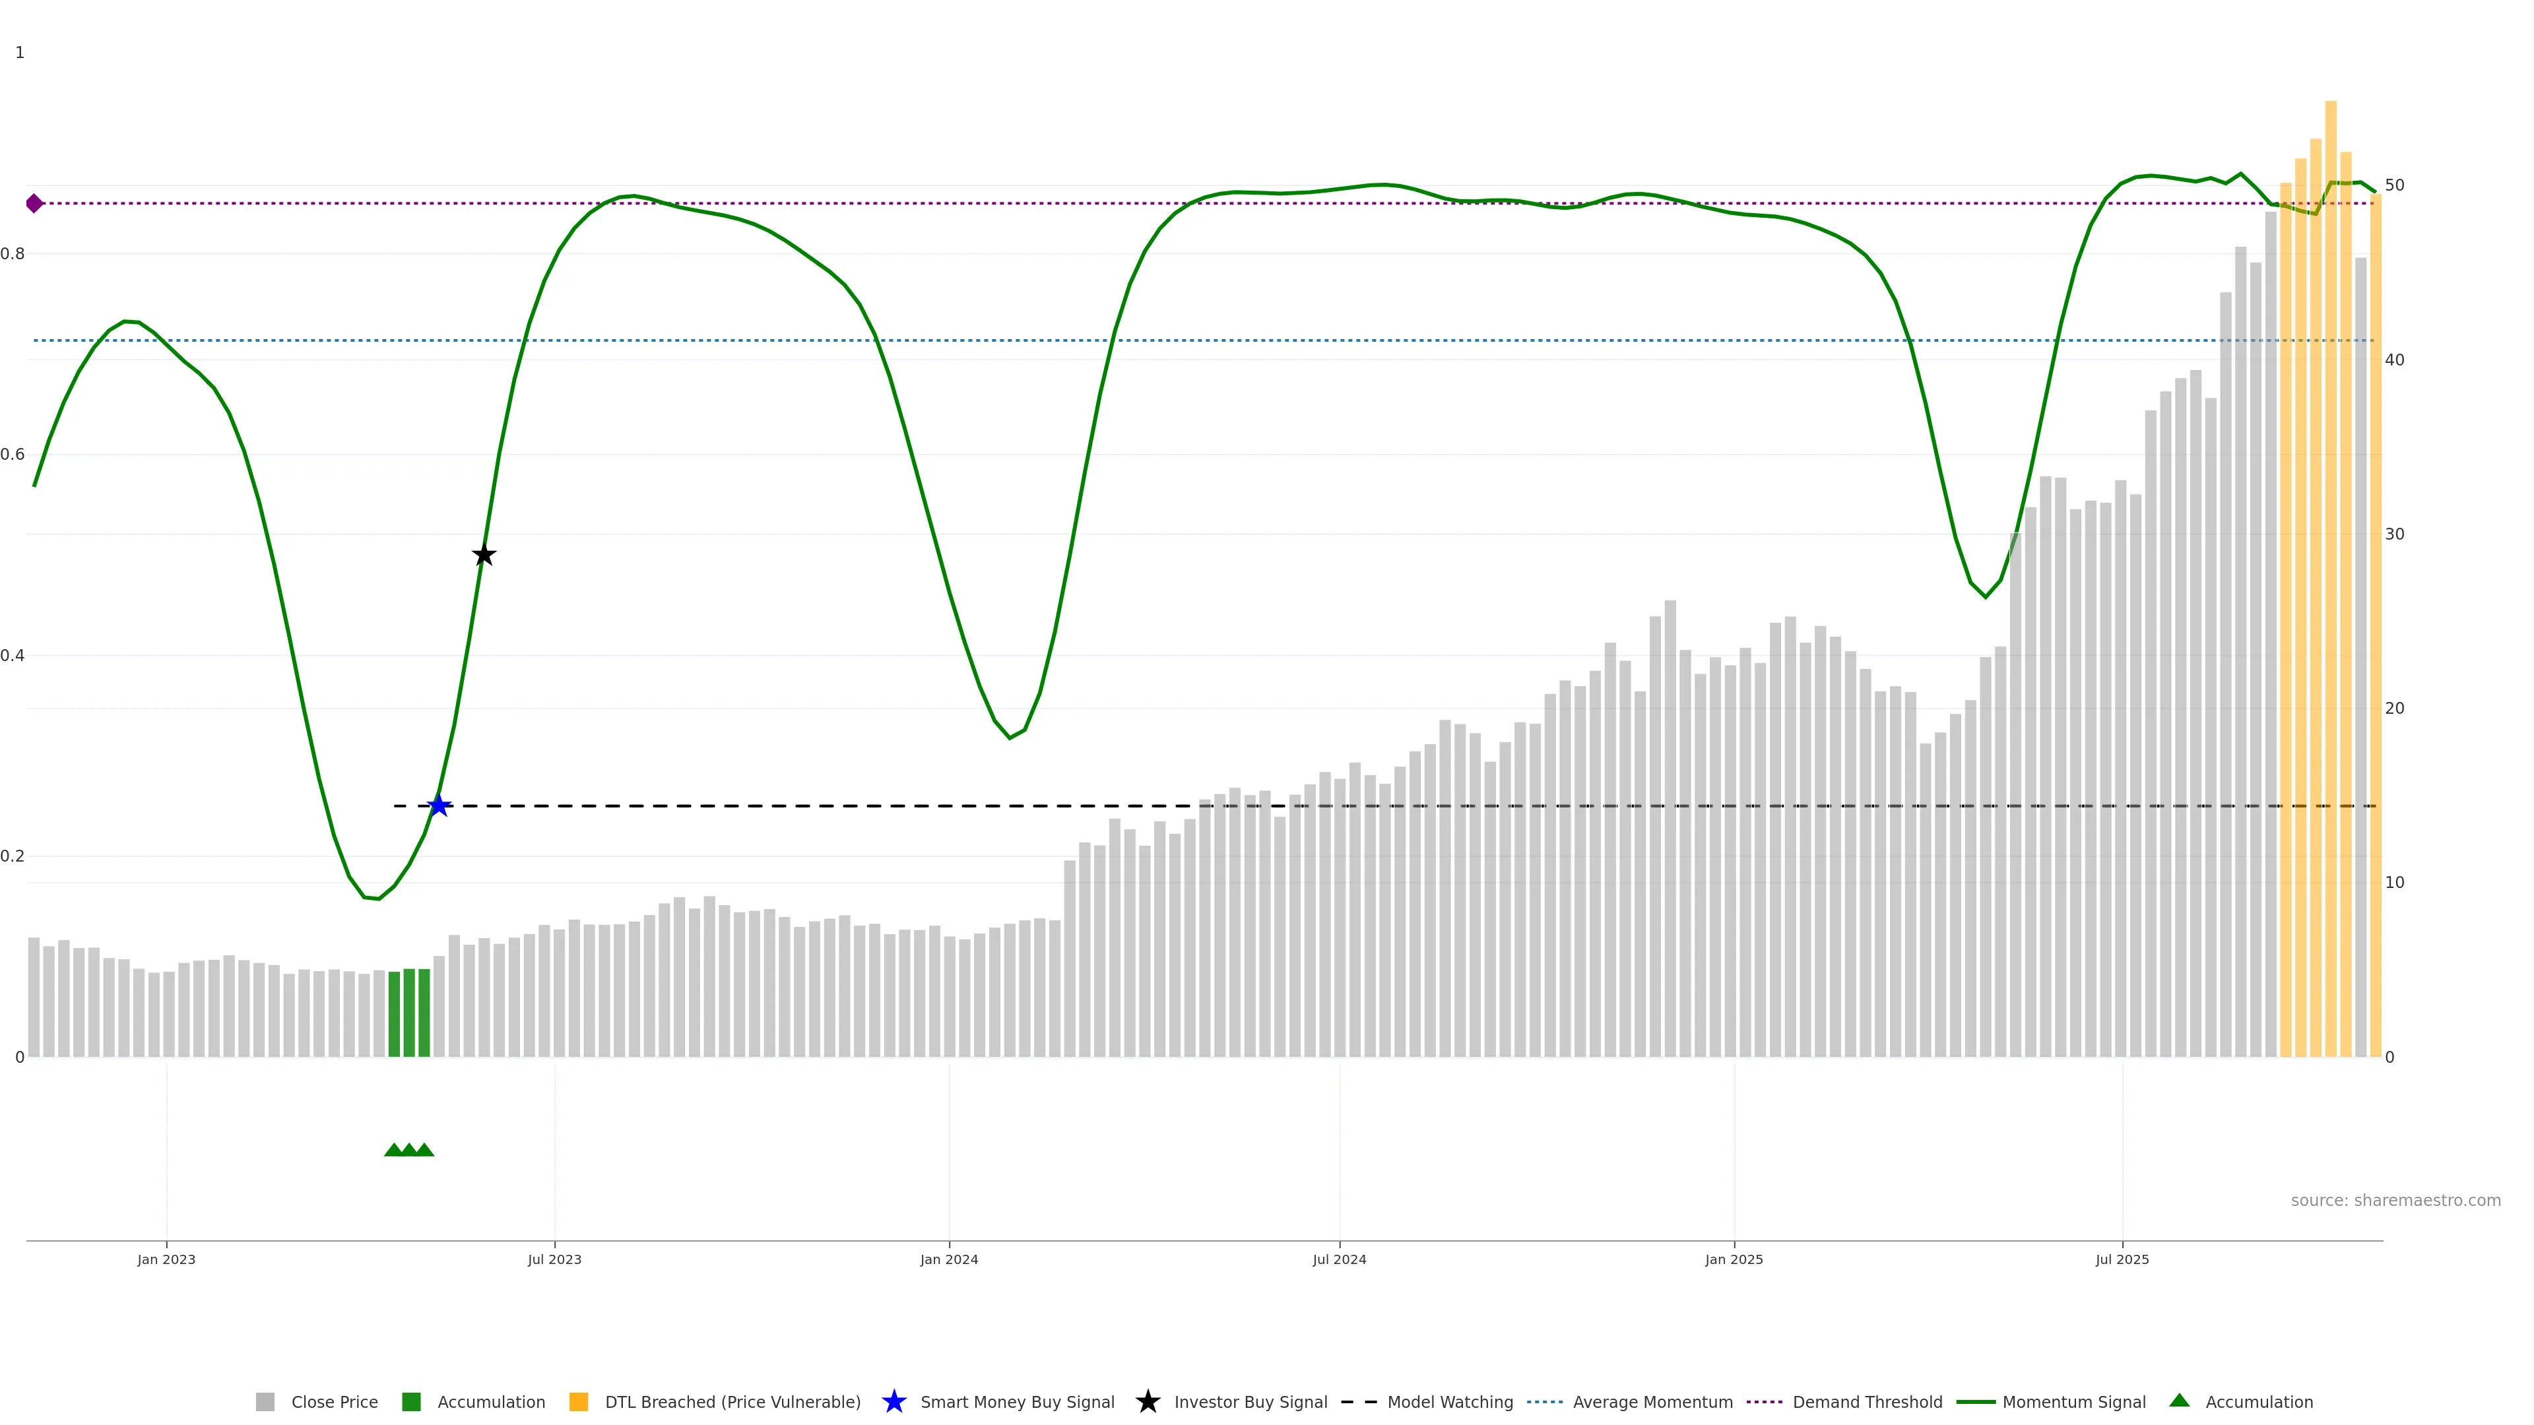2534x1425 pixels.
Task: Click the gray Close Price legend swatch
Action: click(x=265, y=1401)
